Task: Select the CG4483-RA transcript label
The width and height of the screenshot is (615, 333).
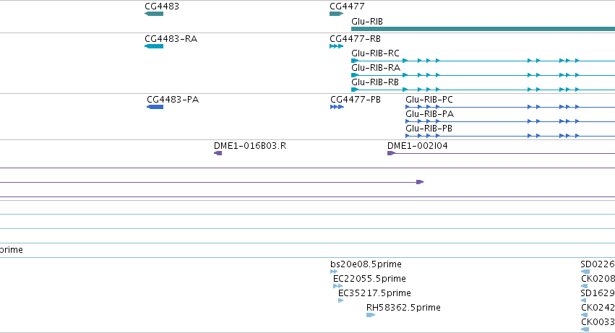Action: click(171, 39)
